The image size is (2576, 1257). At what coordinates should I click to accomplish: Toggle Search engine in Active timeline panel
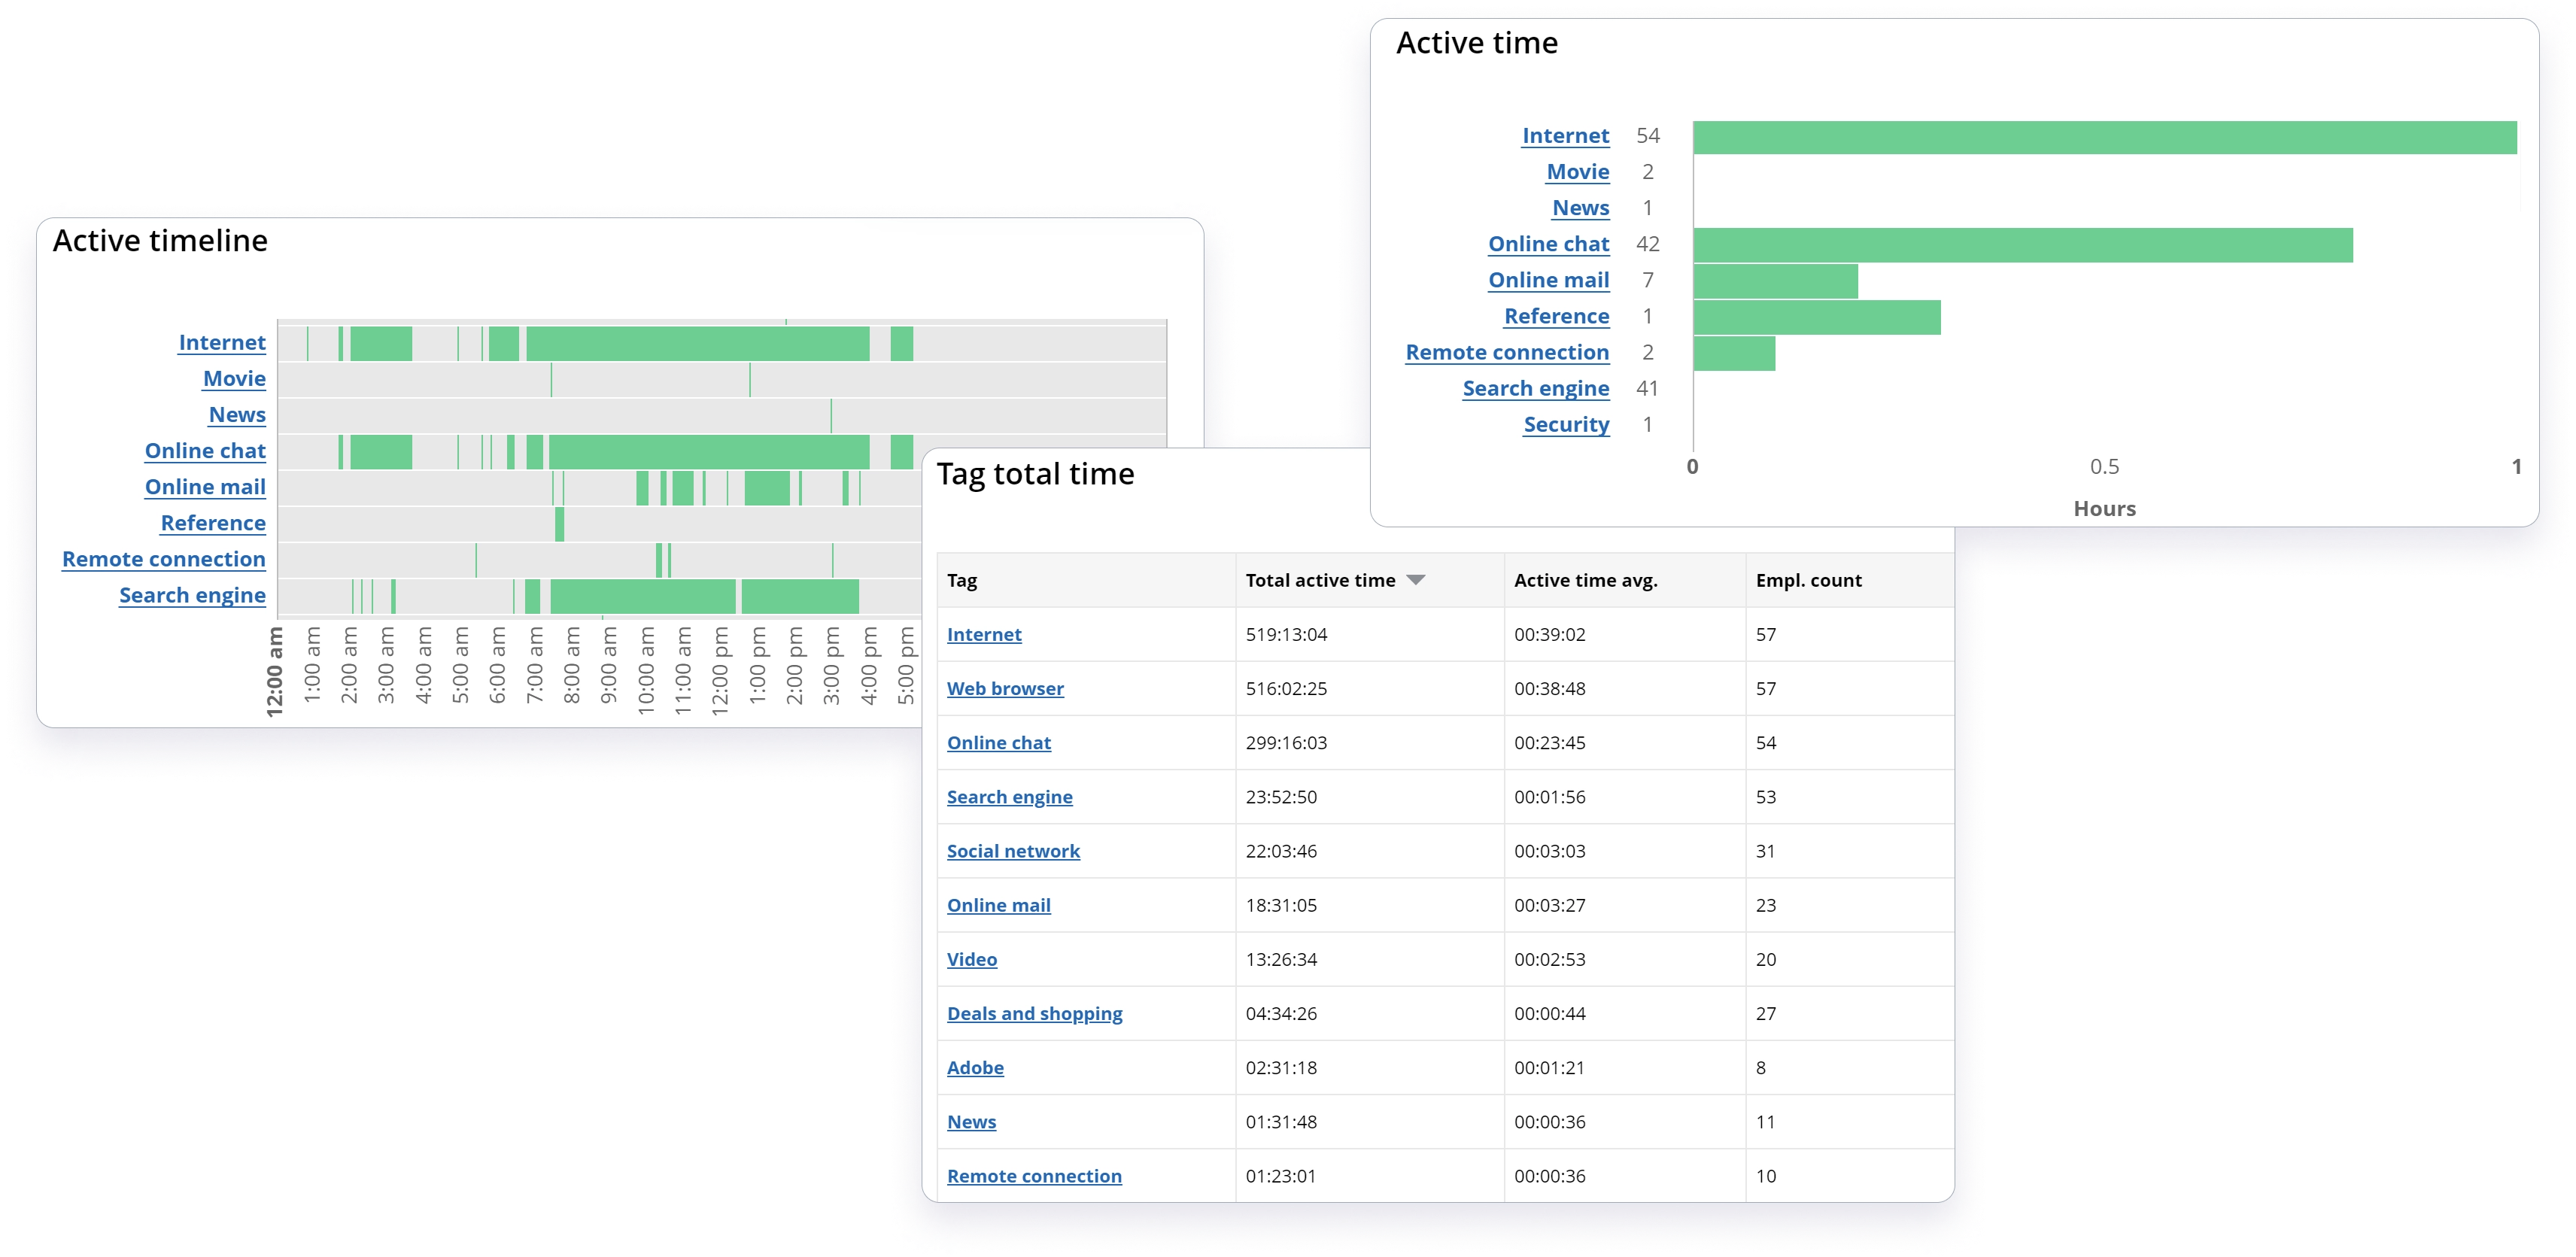pos(190,595)
